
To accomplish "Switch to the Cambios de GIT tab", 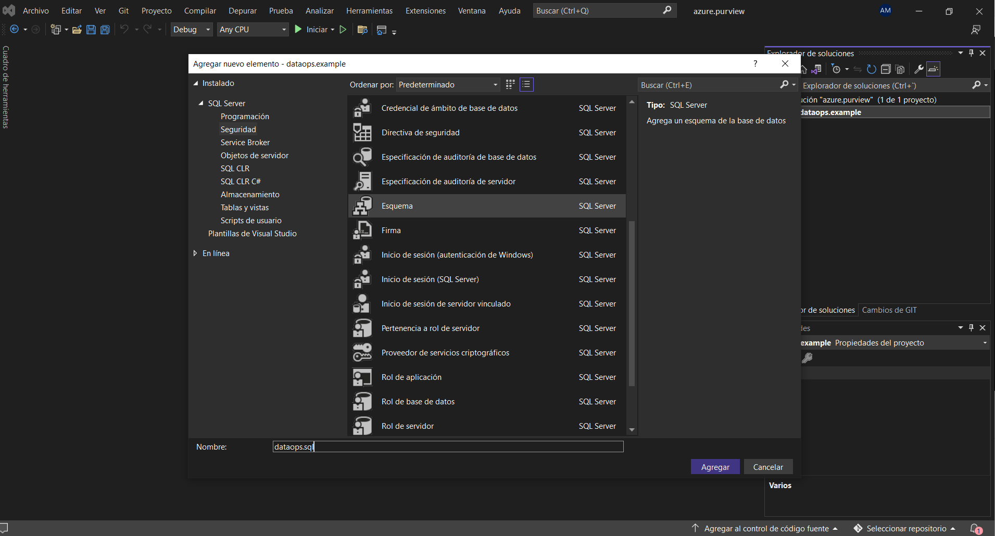I will [x=889, y=310].
